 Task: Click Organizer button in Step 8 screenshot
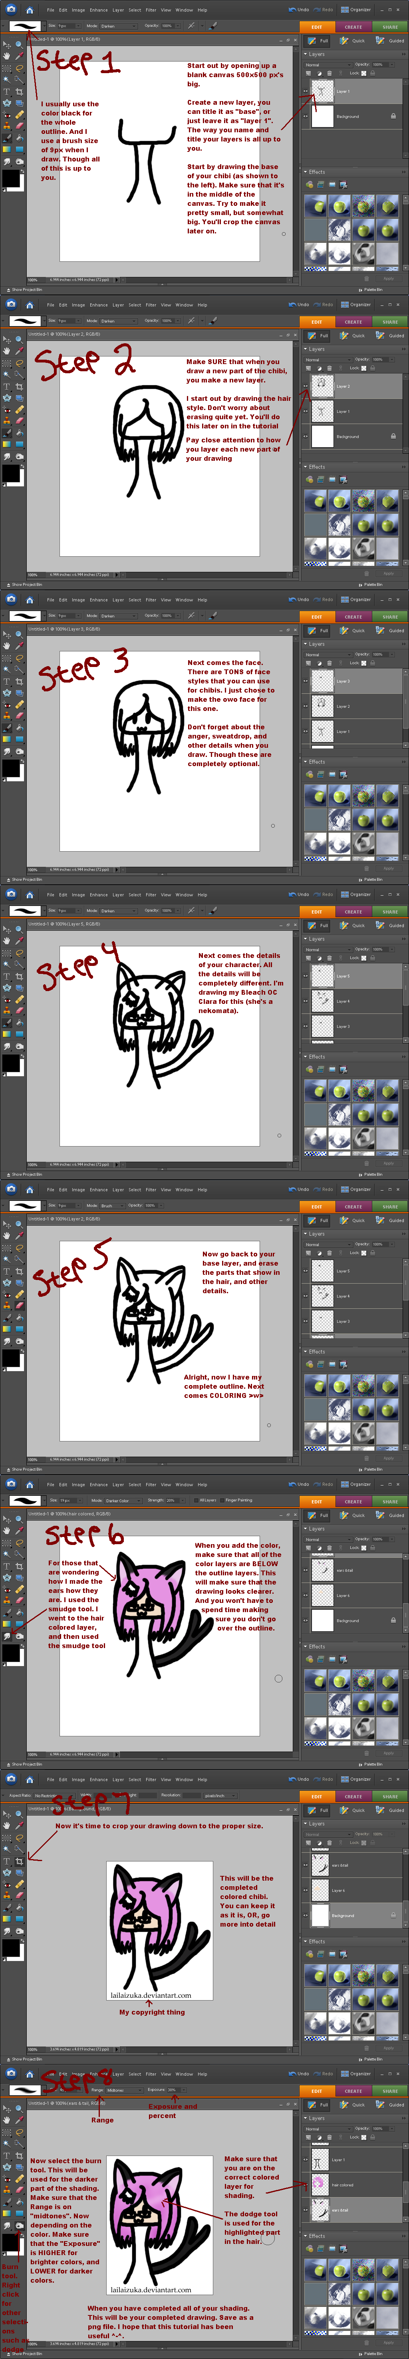click(x=357, y=2074)
